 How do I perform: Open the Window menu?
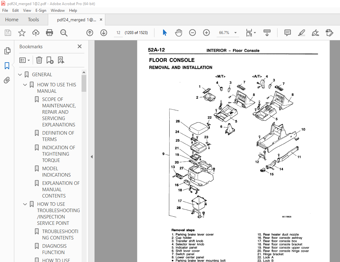point(58,10)
